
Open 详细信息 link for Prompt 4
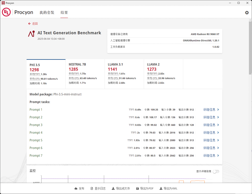pyautogui.click(x=209, y=132)
